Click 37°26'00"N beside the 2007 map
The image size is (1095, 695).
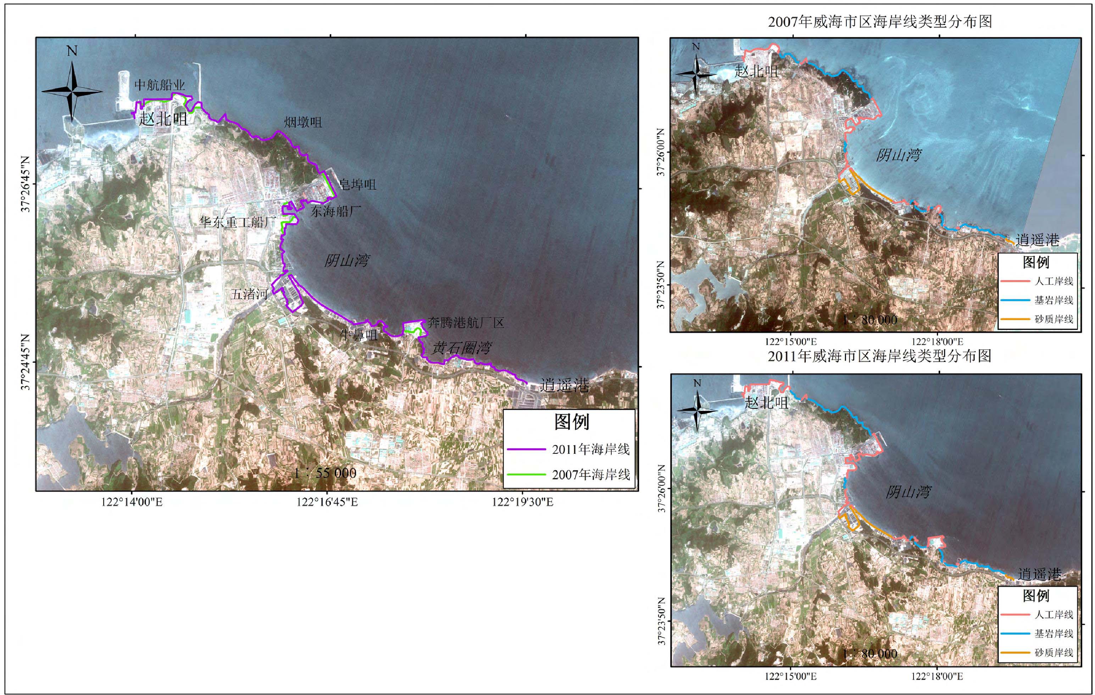[661, 152]
